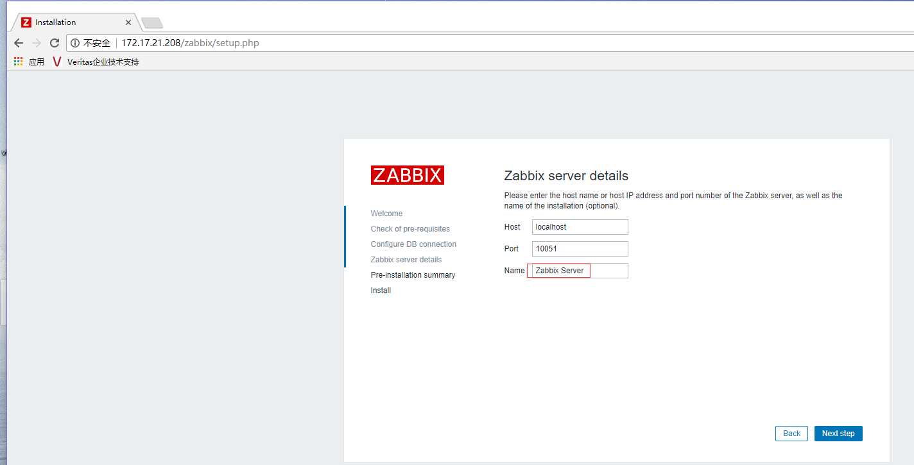
Task: Open the Apps grid bookmark icon
Action: (19, 62)
